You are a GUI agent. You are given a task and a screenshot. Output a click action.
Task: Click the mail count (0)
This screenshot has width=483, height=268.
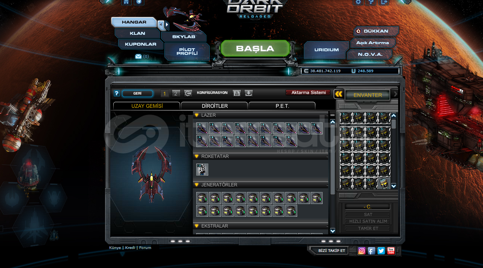(146, 57)
